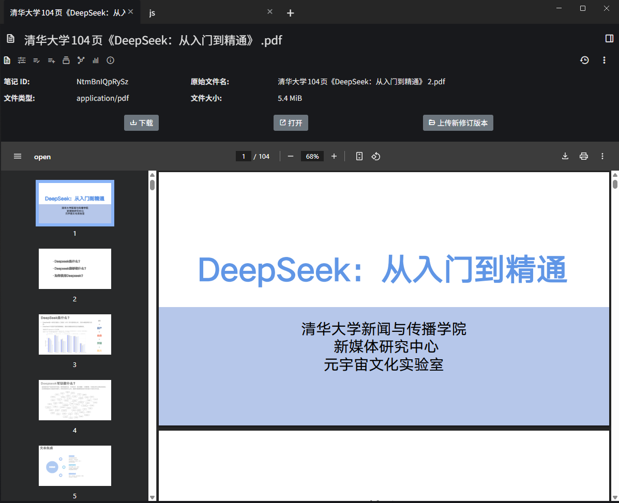Click the fit to page icon
Image resolution: width=619 pixels, height=503 pixels.
pos(359,156)
